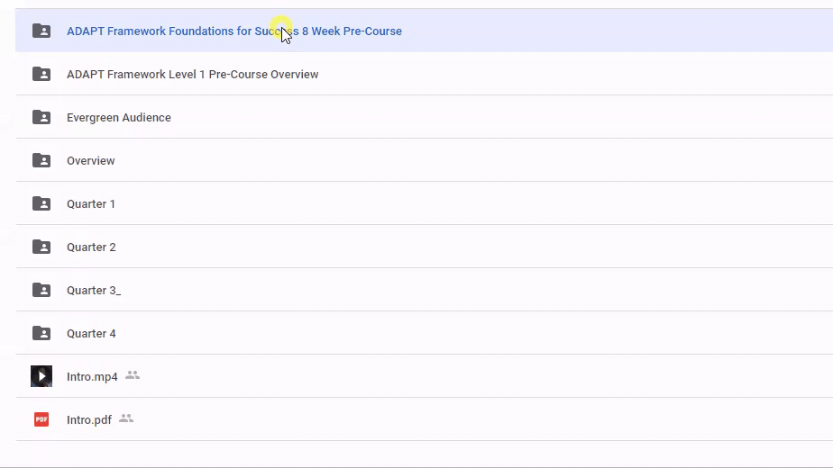
Task: Select the Overview folder name
Action: pyautogui.click(x=90, y=161)
